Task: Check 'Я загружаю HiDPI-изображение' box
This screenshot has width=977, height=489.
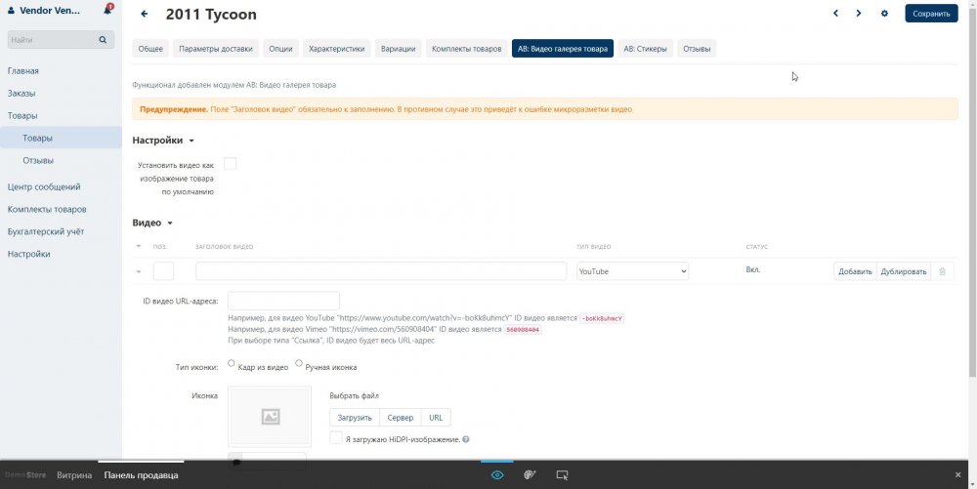Action: point(336,439)
